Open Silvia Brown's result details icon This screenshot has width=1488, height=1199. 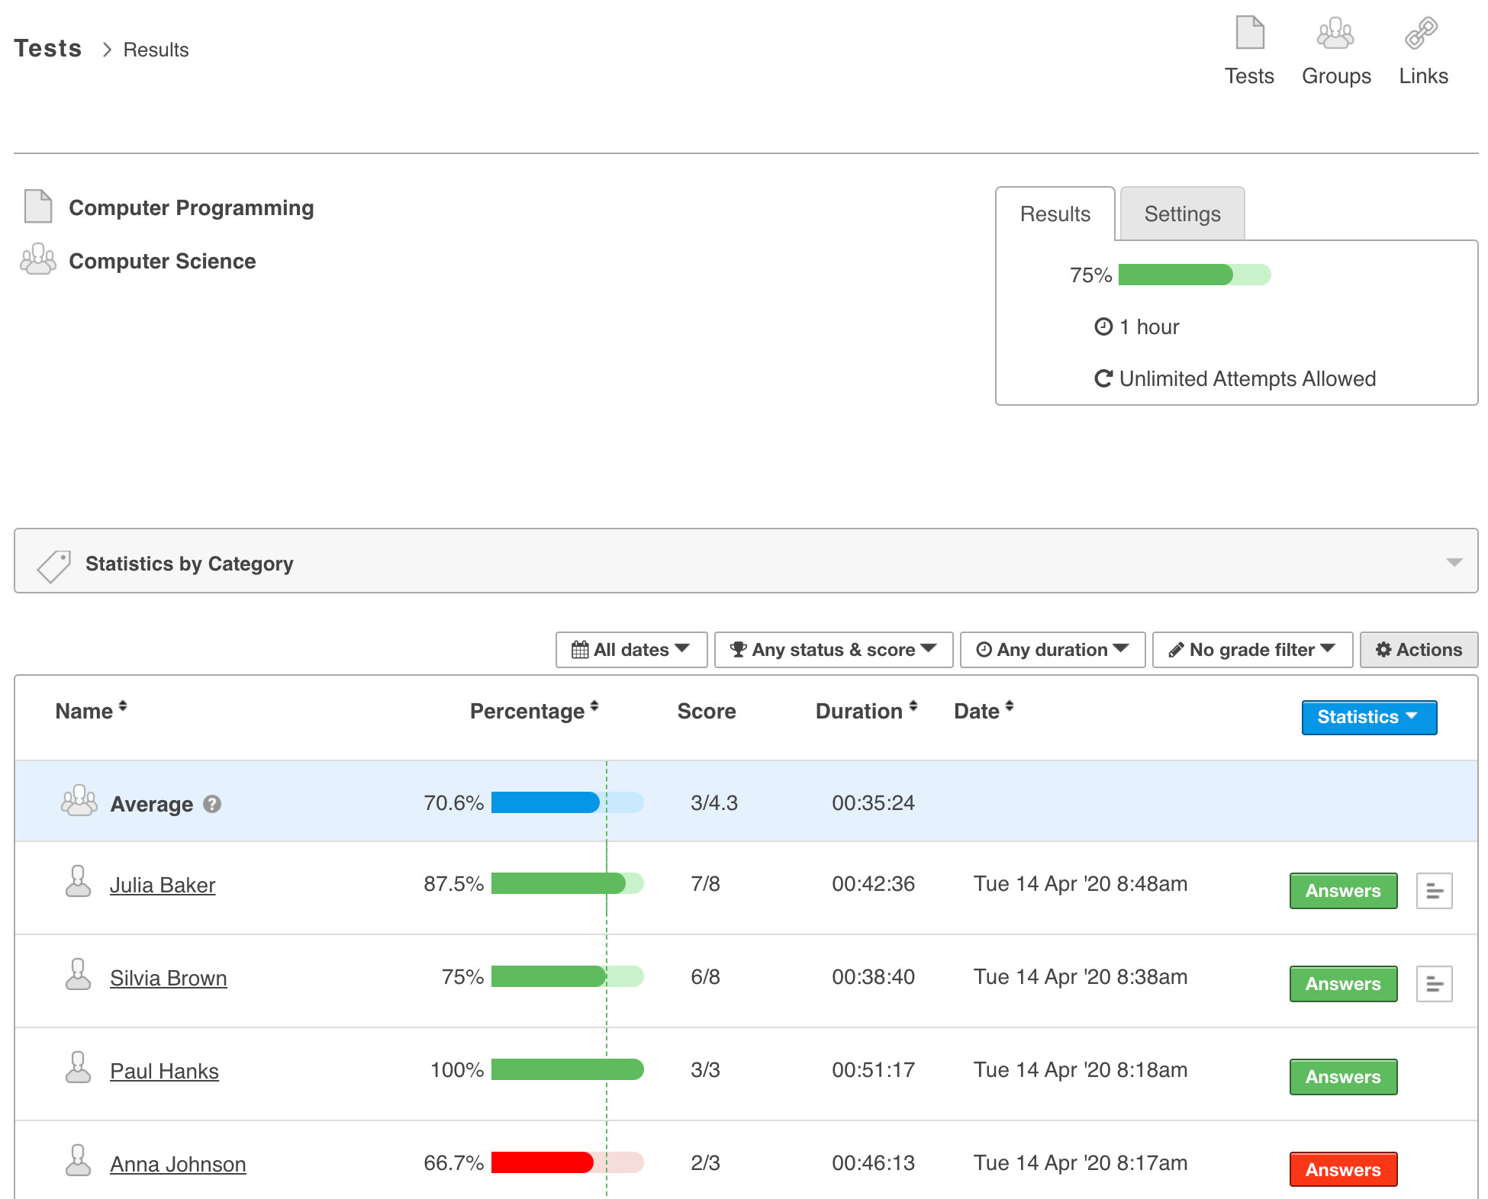point(1434,984)
